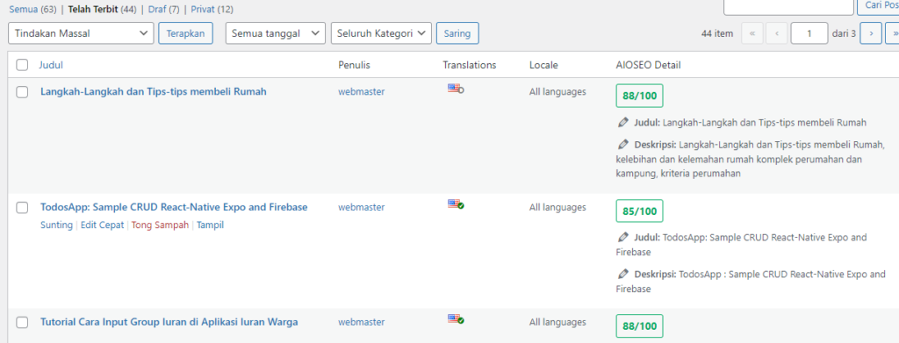Image resolution: width=899 pixels, height=343 pixels.
Task: Tick checkbox for Tutorial Cara Input Group post
Action: 22,323
